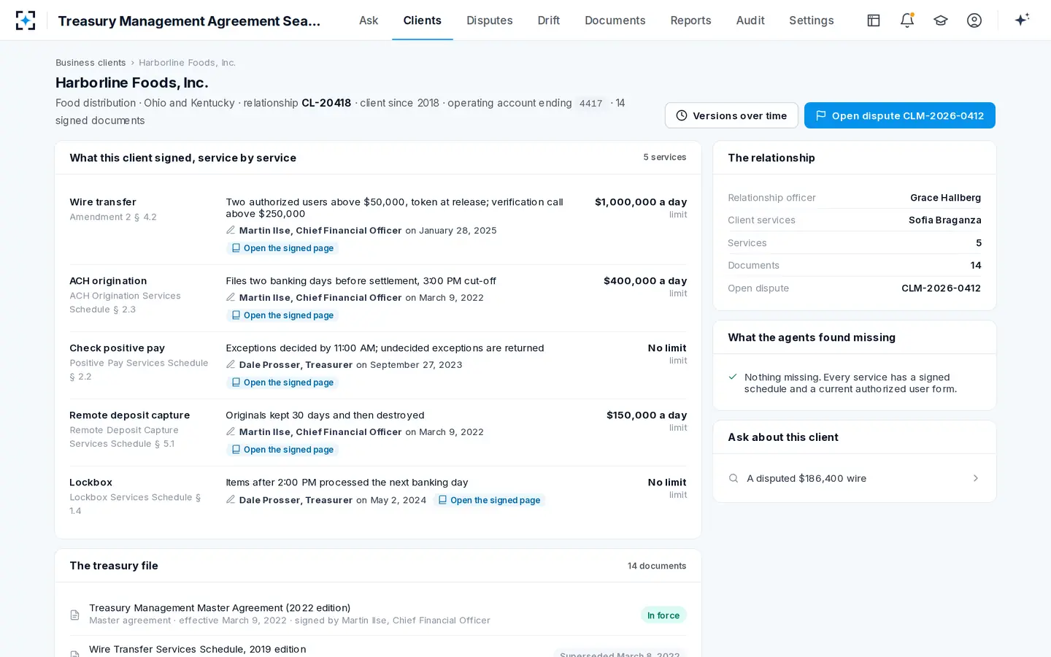This screenshot has width=1051, height=657.
Task: Click the app logo icon
Action: (26, 20)
